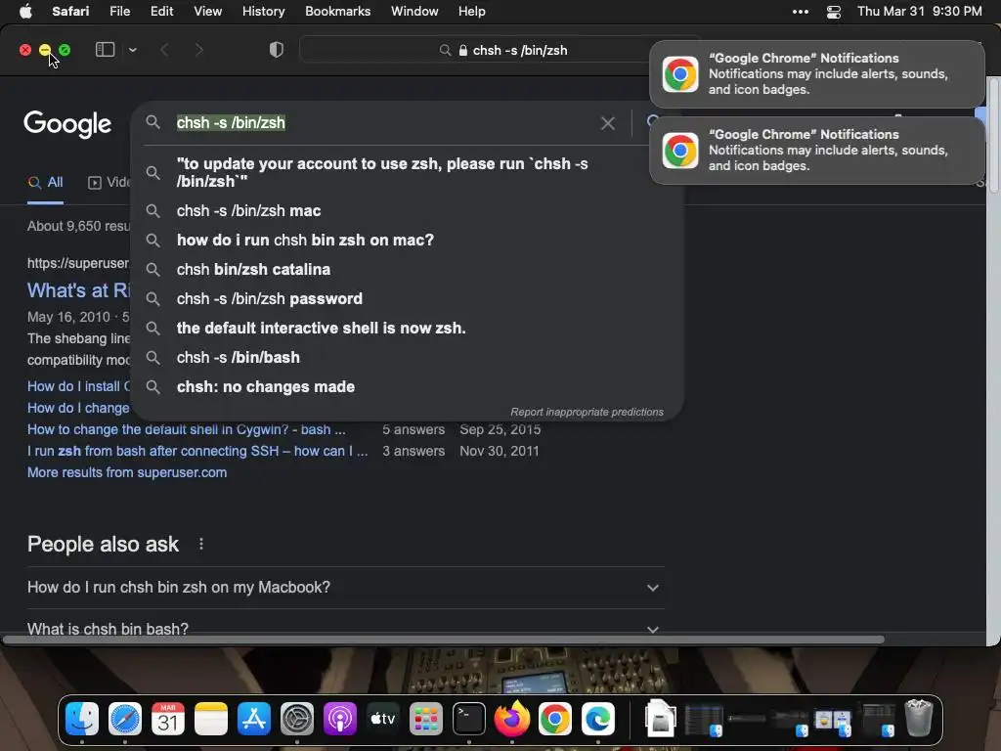This screenshot has height=751, width=1001.
Task: Open 'How to change the default shell in Cygwin?' link
Action: [186, 430]
